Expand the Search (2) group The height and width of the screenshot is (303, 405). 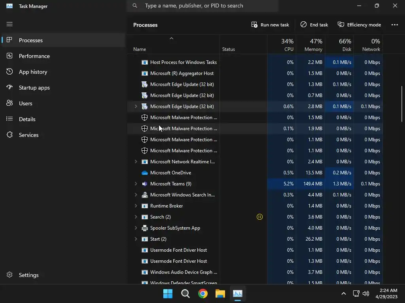pos(136,217)
